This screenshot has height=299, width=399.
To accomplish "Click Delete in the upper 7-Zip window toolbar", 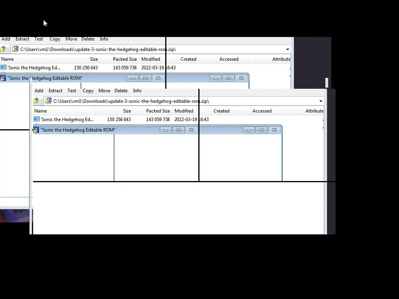I will pos(88,39).
